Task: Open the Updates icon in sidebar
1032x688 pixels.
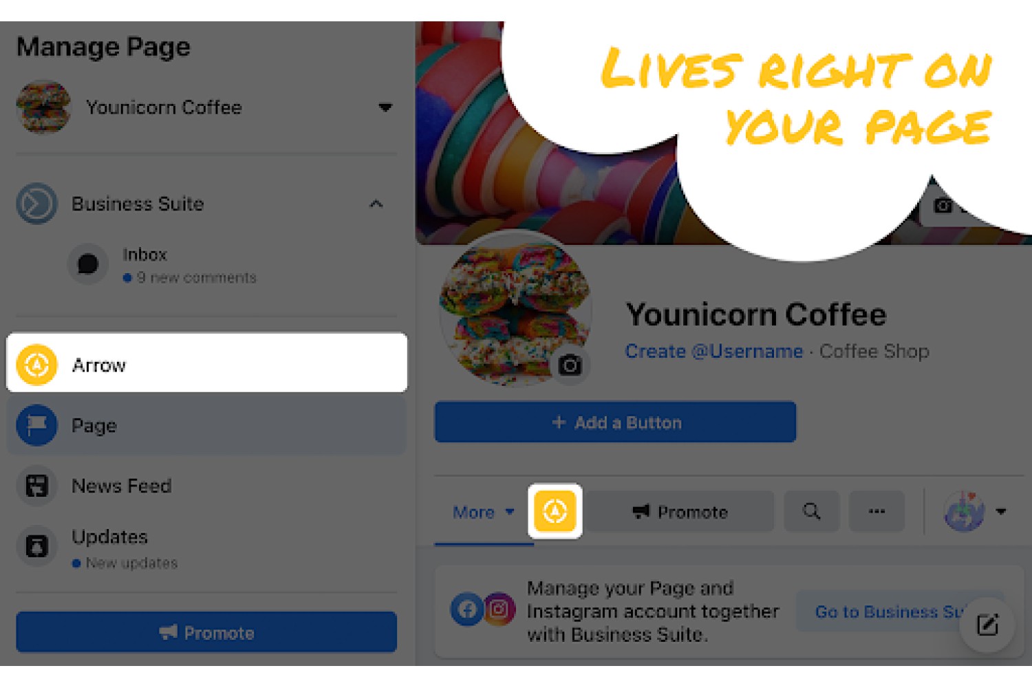Action: [36, 546]
